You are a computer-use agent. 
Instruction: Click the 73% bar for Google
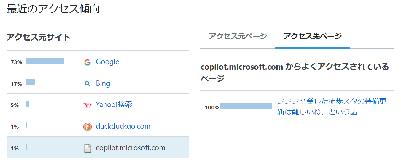tap(45, 61)
